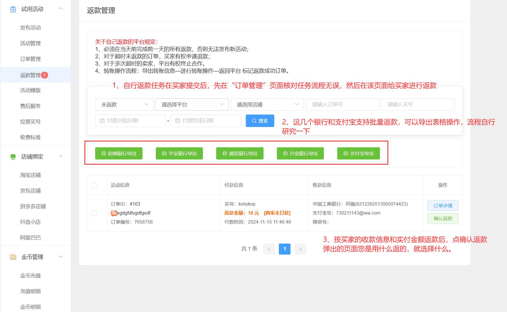Viewport: 507px width, 312px height.
Task: Click the gift icon beside 试用活动
Action: pos(13,9)
